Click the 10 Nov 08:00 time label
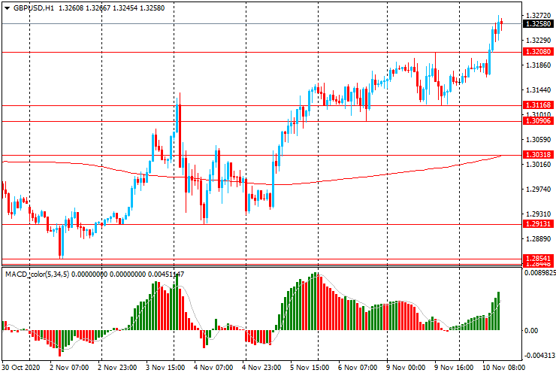This screenshot has height=376, width=556. click(503, 367)
